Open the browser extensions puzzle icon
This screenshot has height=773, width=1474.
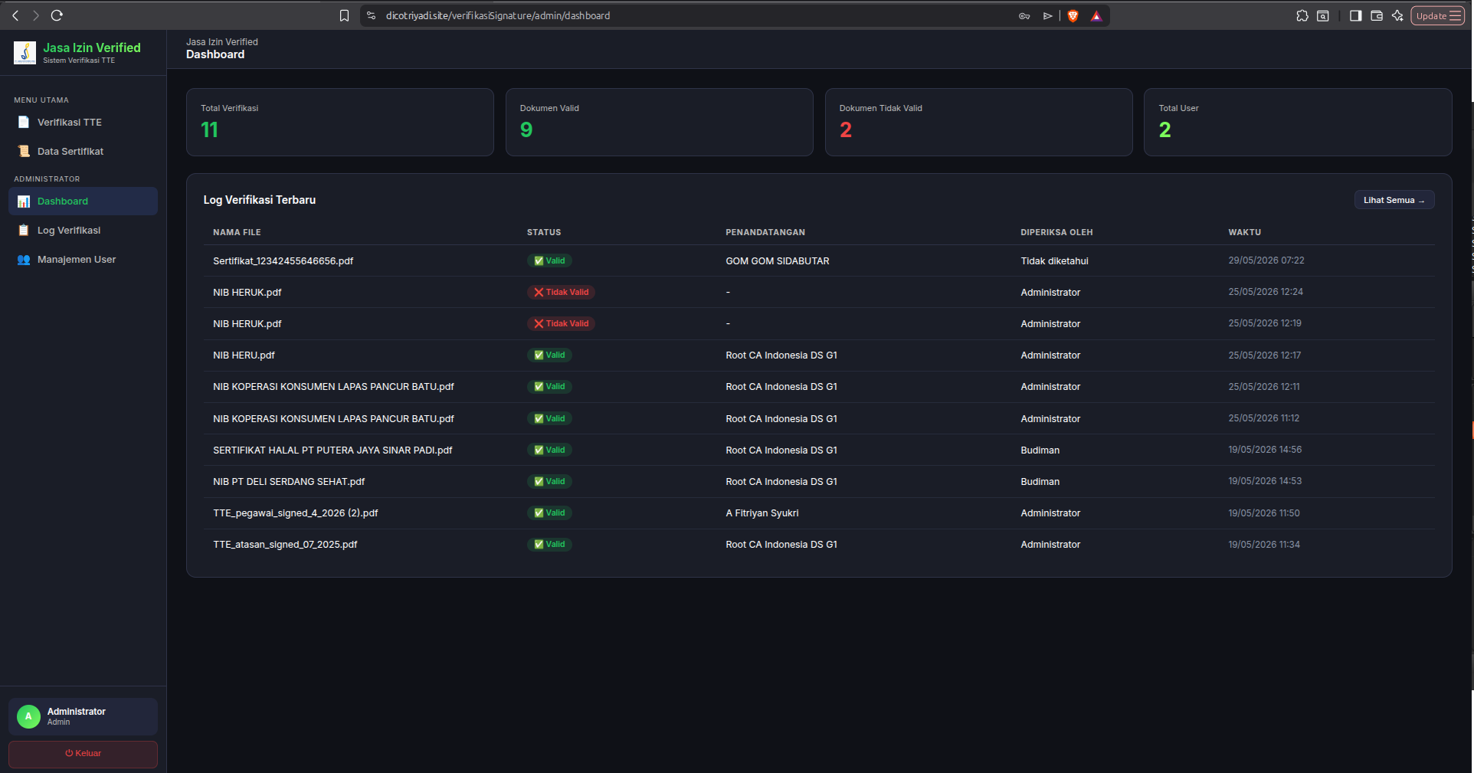click(x=1302, y=16)
